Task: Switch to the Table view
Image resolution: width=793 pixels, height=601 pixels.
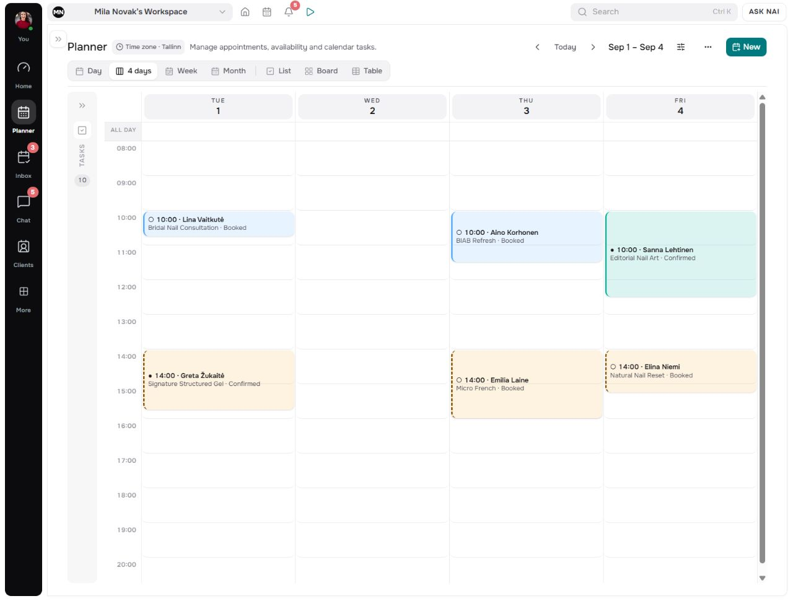Action: (367, 71)
